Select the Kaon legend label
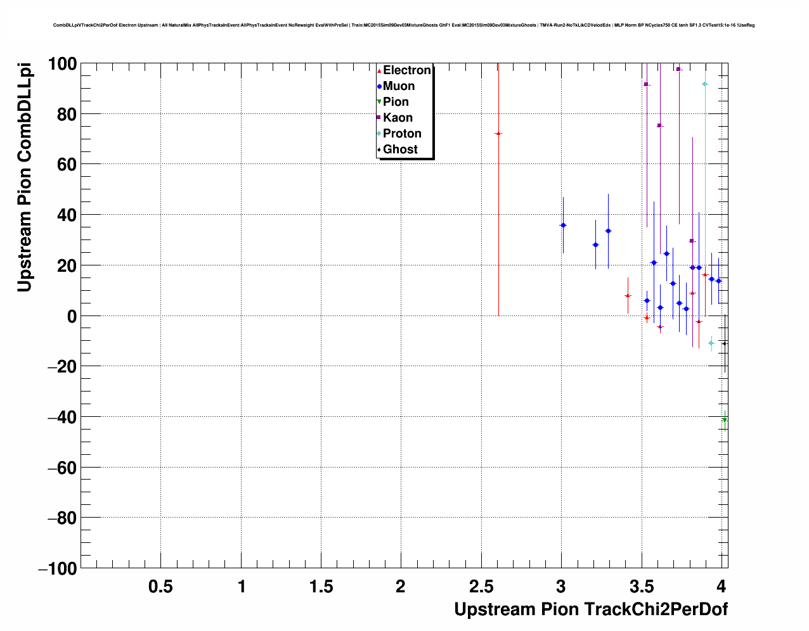809x631 pixels. click(x=398, y=118)
